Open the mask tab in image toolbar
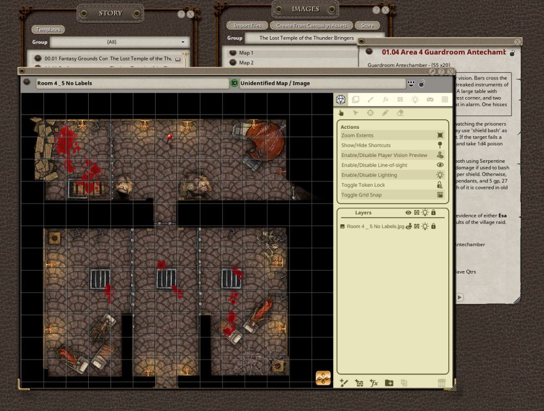The image size is (544, 411). pyautogui.click(x=430, y=100)
